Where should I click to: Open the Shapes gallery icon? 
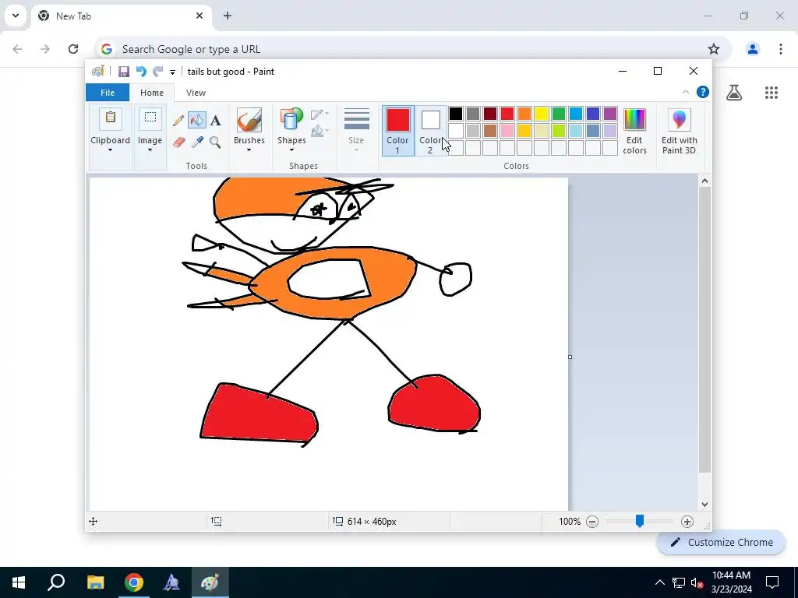pyautogui.click(x=291, y=121)
